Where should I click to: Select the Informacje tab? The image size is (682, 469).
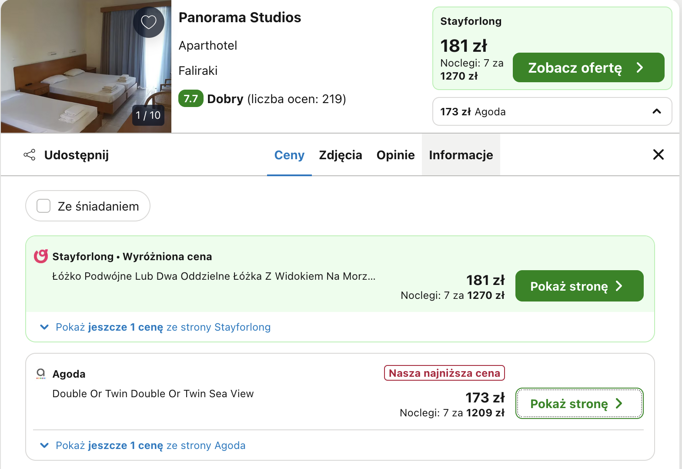tap(461, 155)
